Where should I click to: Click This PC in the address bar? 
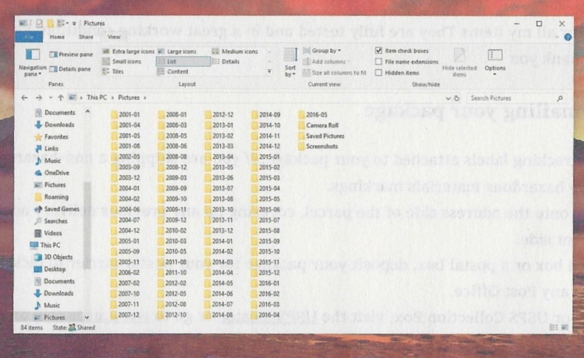pyautogui.click(x=97, y=98)
